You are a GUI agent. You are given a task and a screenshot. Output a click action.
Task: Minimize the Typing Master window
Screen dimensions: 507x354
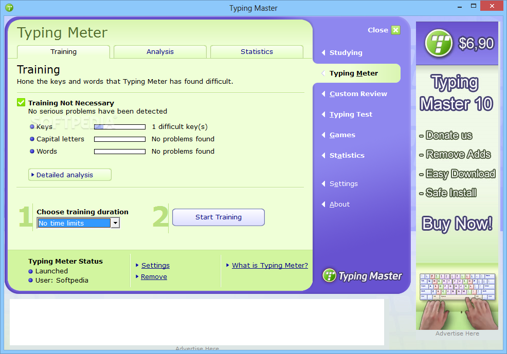[460, 6]
